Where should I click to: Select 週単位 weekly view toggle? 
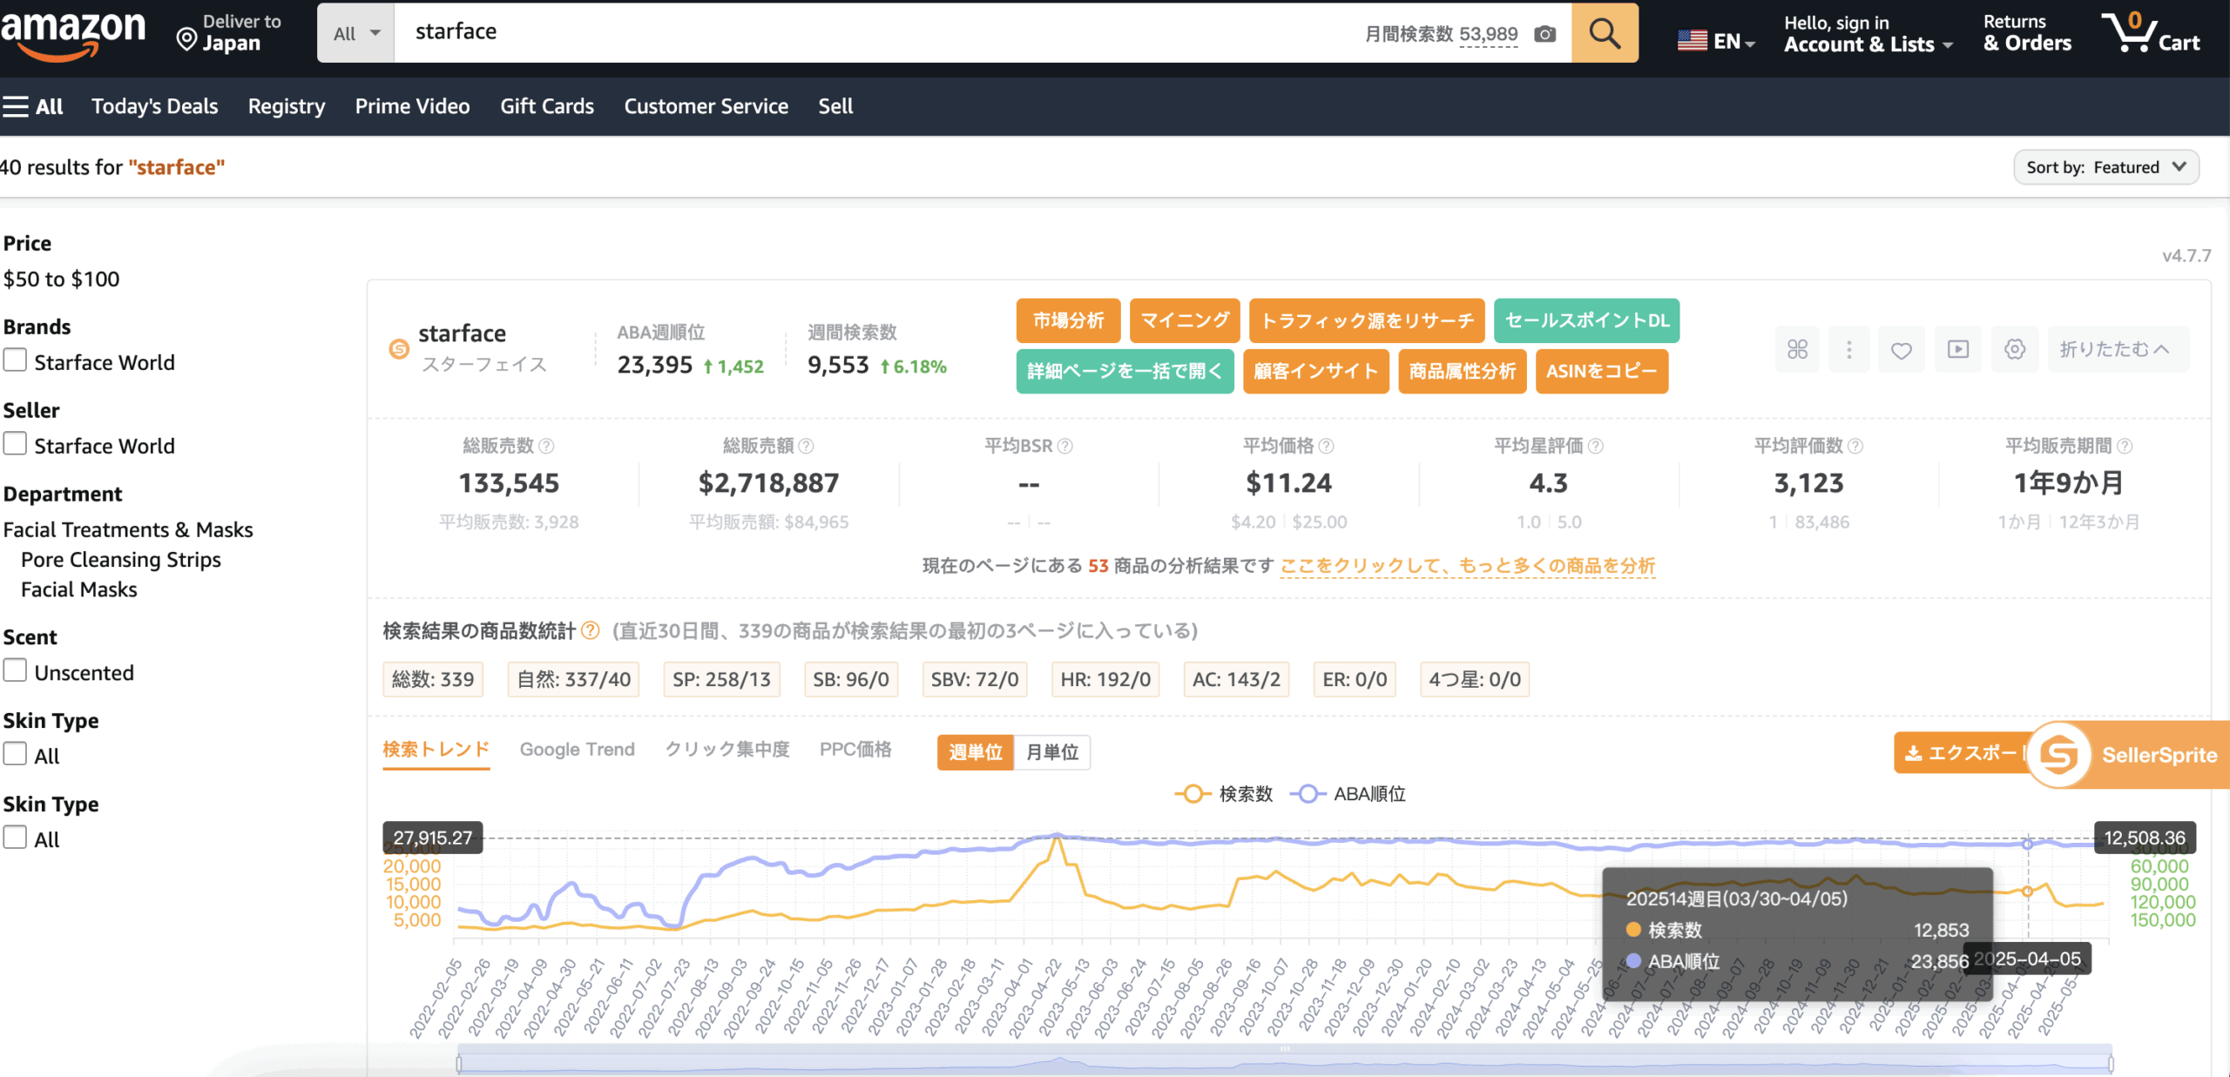pyautogui.click(x=976, y=752)
